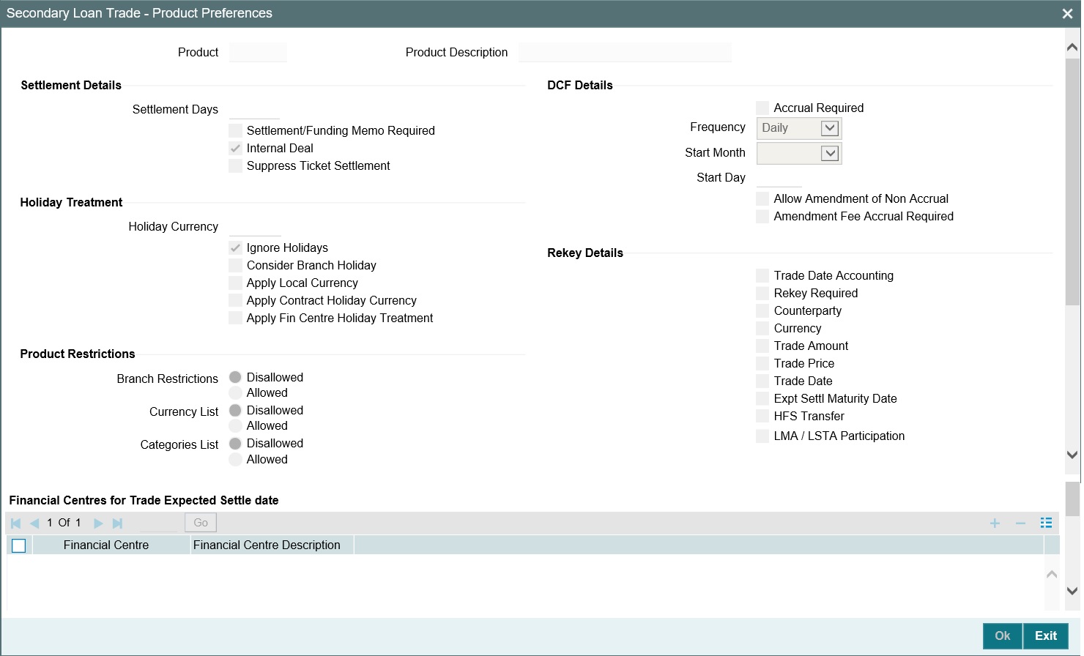This screenshot has height=656, width=1084.
Task: Check Trade Amount rekey field
Action: pos(762,346)
